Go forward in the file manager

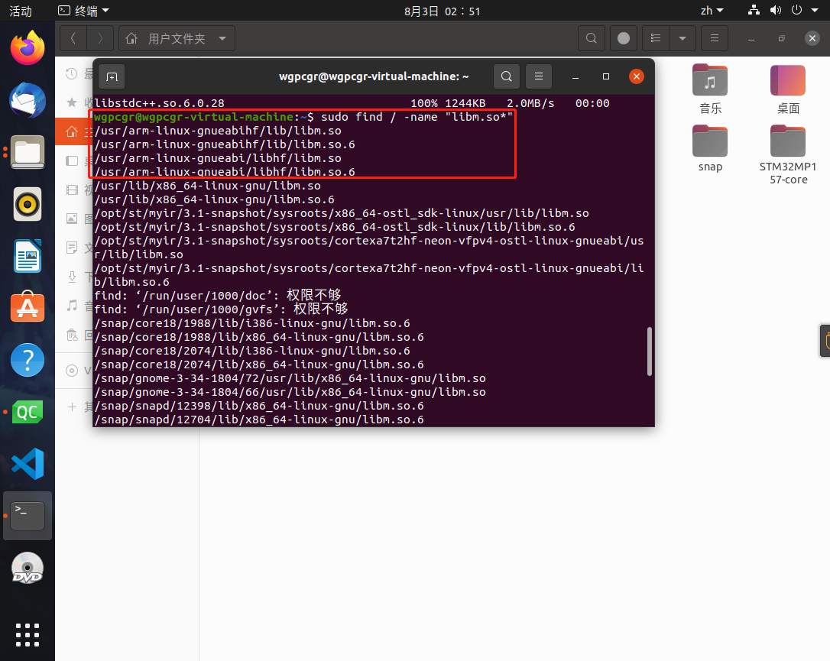tap(100, 38)
